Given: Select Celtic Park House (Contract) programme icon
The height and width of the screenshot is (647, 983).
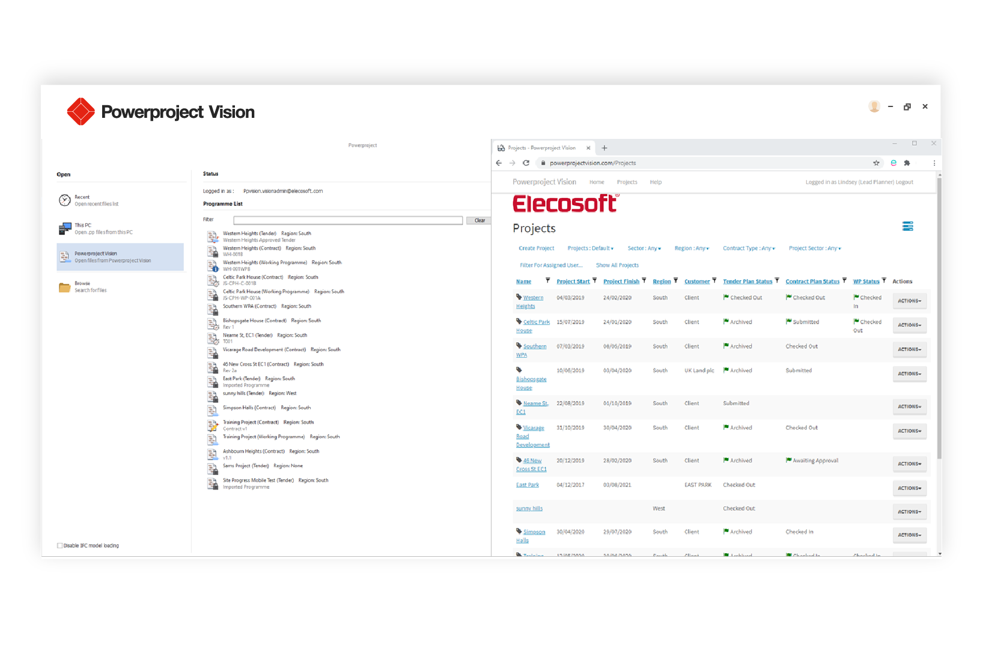Looking at the screenshot, I should point(213,280).
